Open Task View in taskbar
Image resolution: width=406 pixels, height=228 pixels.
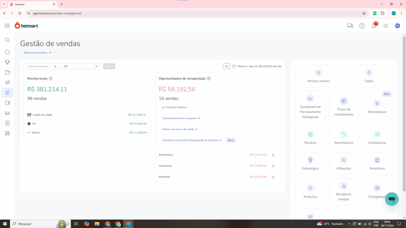pos(76,224)
